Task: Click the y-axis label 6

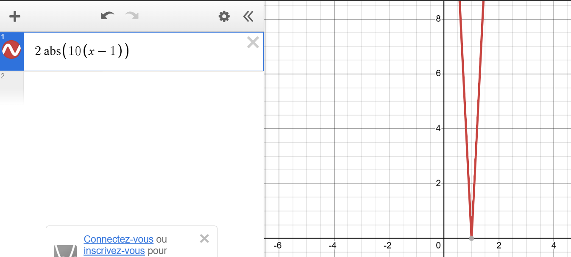Action: point(438,74)
